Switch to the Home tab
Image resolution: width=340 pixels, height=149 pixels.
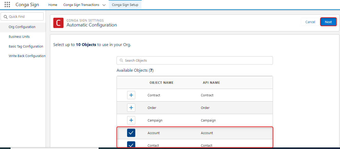pos(53,5)
